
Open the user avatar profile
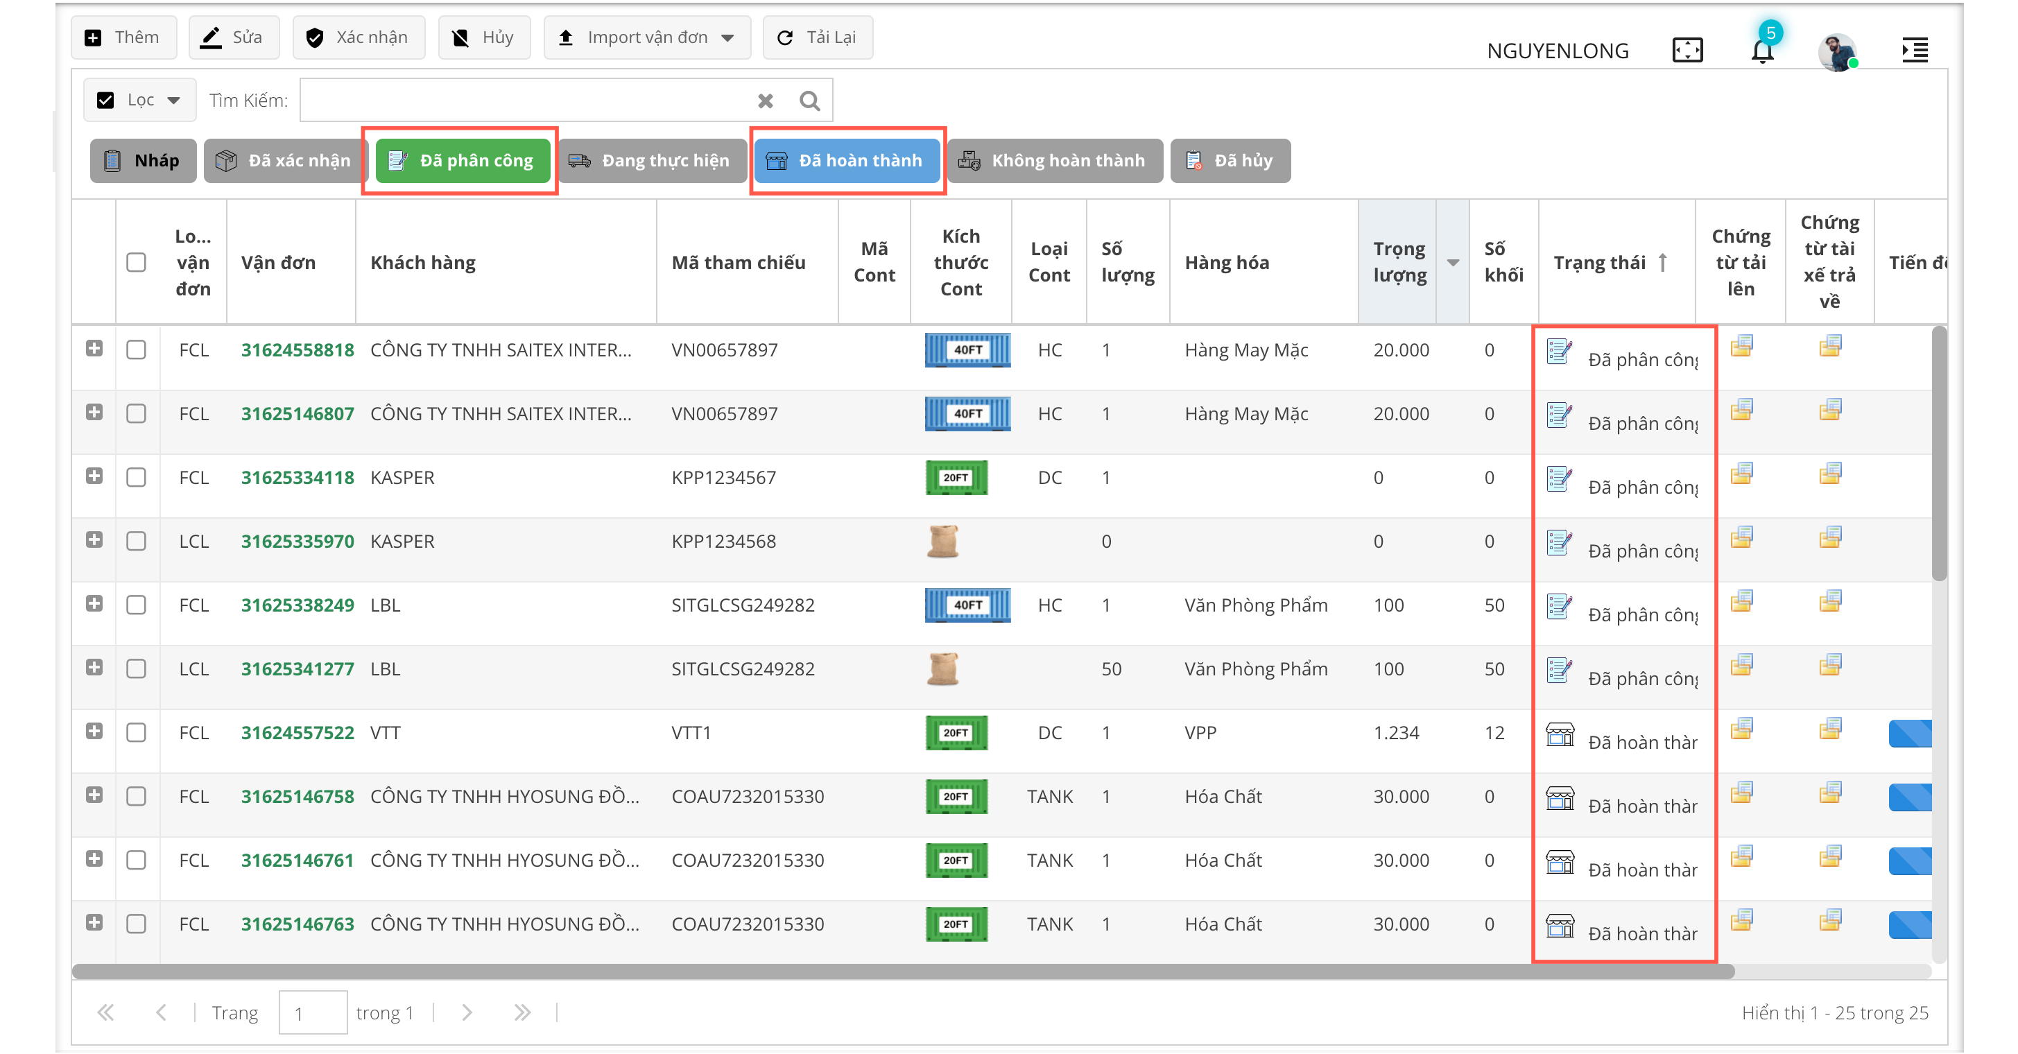click(1836, 52)
